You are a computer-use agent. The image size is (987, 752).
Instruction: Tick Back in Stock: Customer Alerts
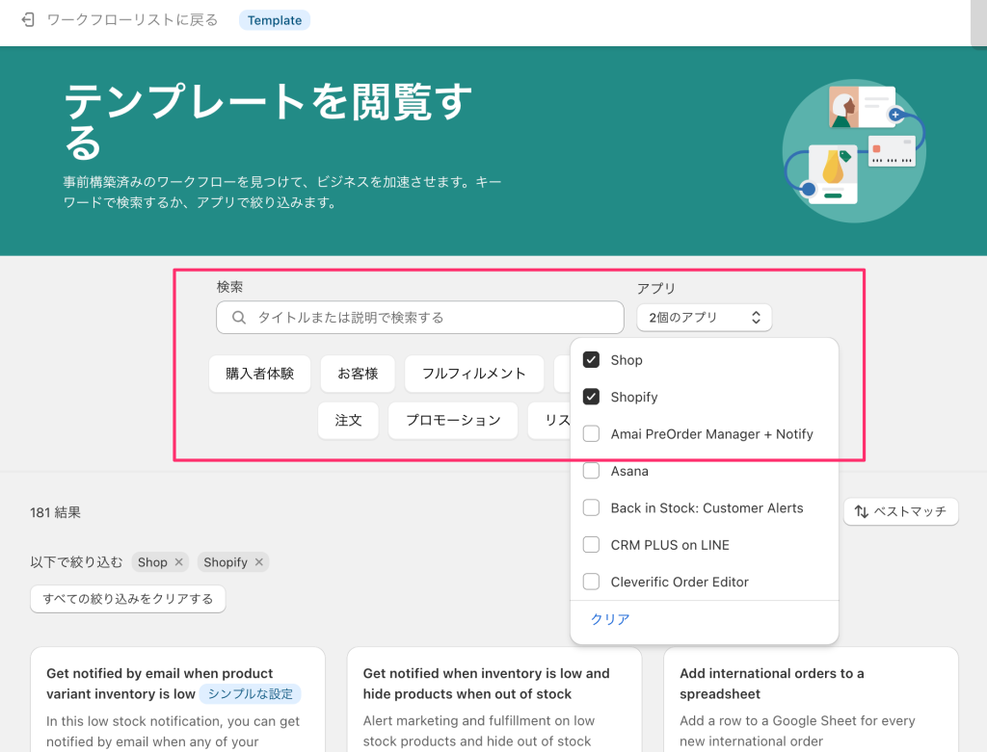point(592,508)
